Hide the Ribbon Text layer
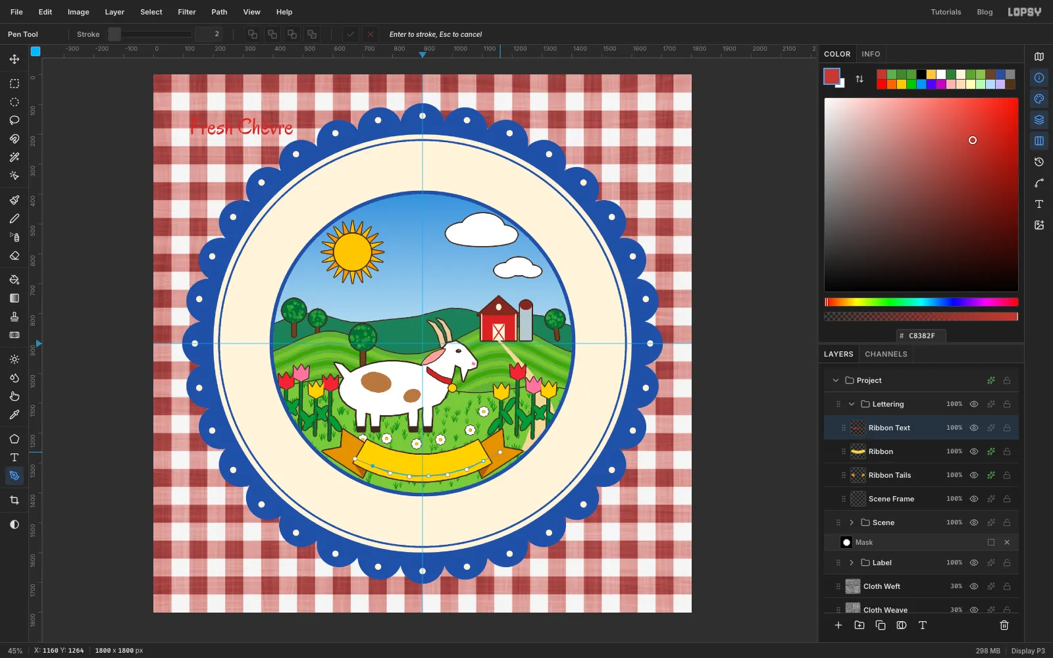The height and width of the screenshot is (658, 1053). coord(974,428)
